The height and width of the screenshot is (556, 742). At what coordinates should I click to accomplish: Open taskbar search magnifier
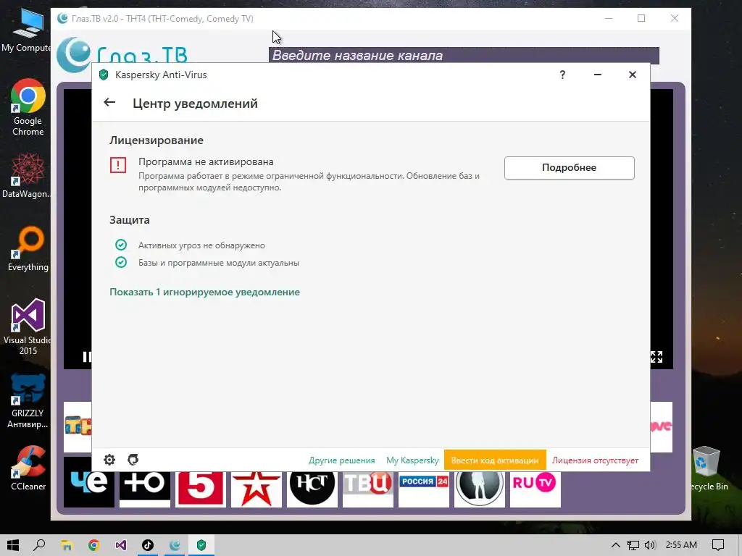pyautogui.click(x=40, y=545)
